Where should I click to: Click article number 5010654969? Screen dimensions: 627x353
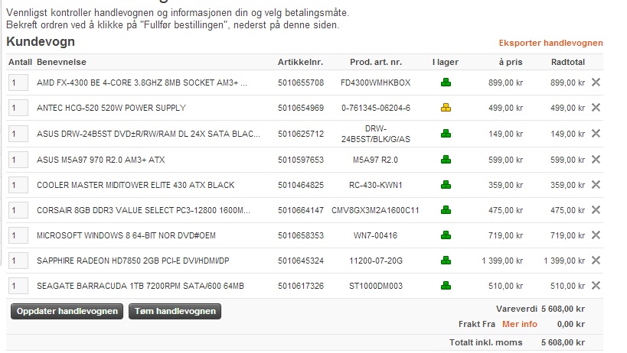(301, 108)
